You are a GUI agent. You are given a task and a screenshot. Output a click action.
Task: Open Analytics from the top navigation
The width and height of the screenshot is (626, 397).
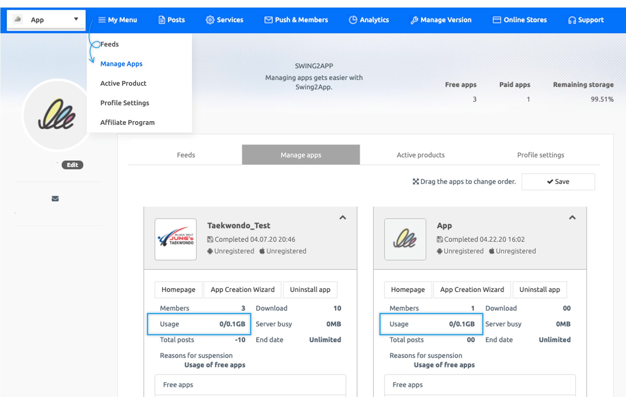point(369,20)
